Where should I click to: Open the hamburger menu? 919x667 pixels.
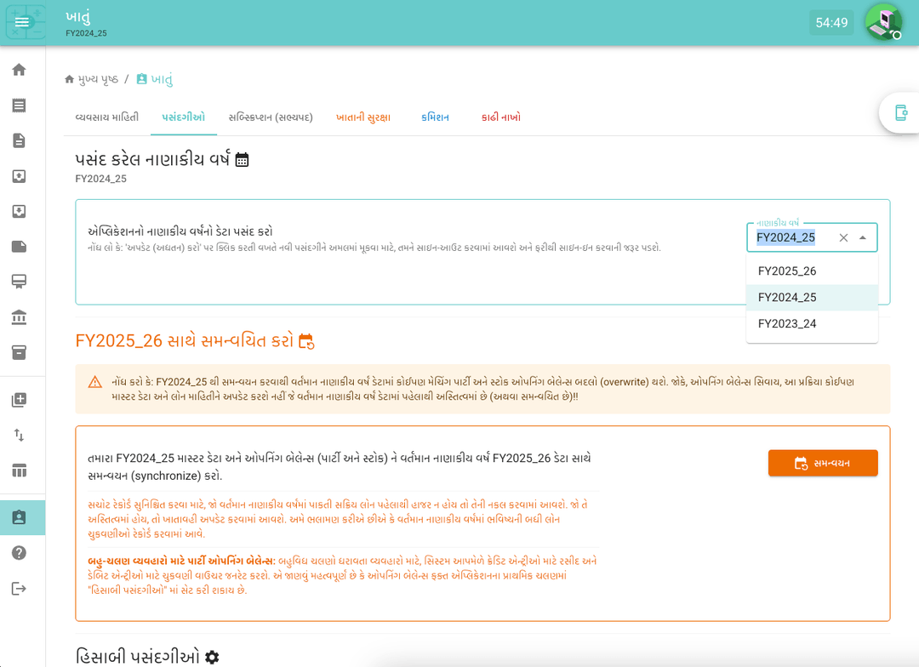22,22
